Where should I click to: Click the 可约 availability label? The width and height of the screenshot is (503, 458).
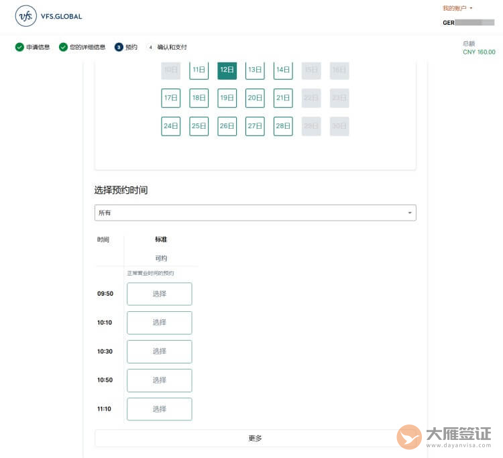(161, 258)
